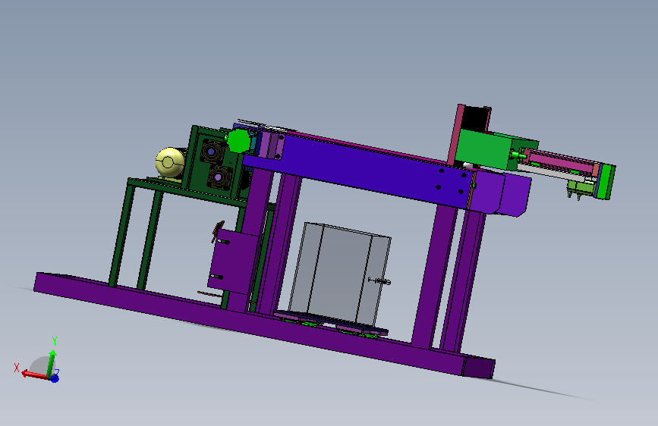658x426 pixels.
Task: Click the lower bearing on green panel
Action: click(x=219, y=177)
